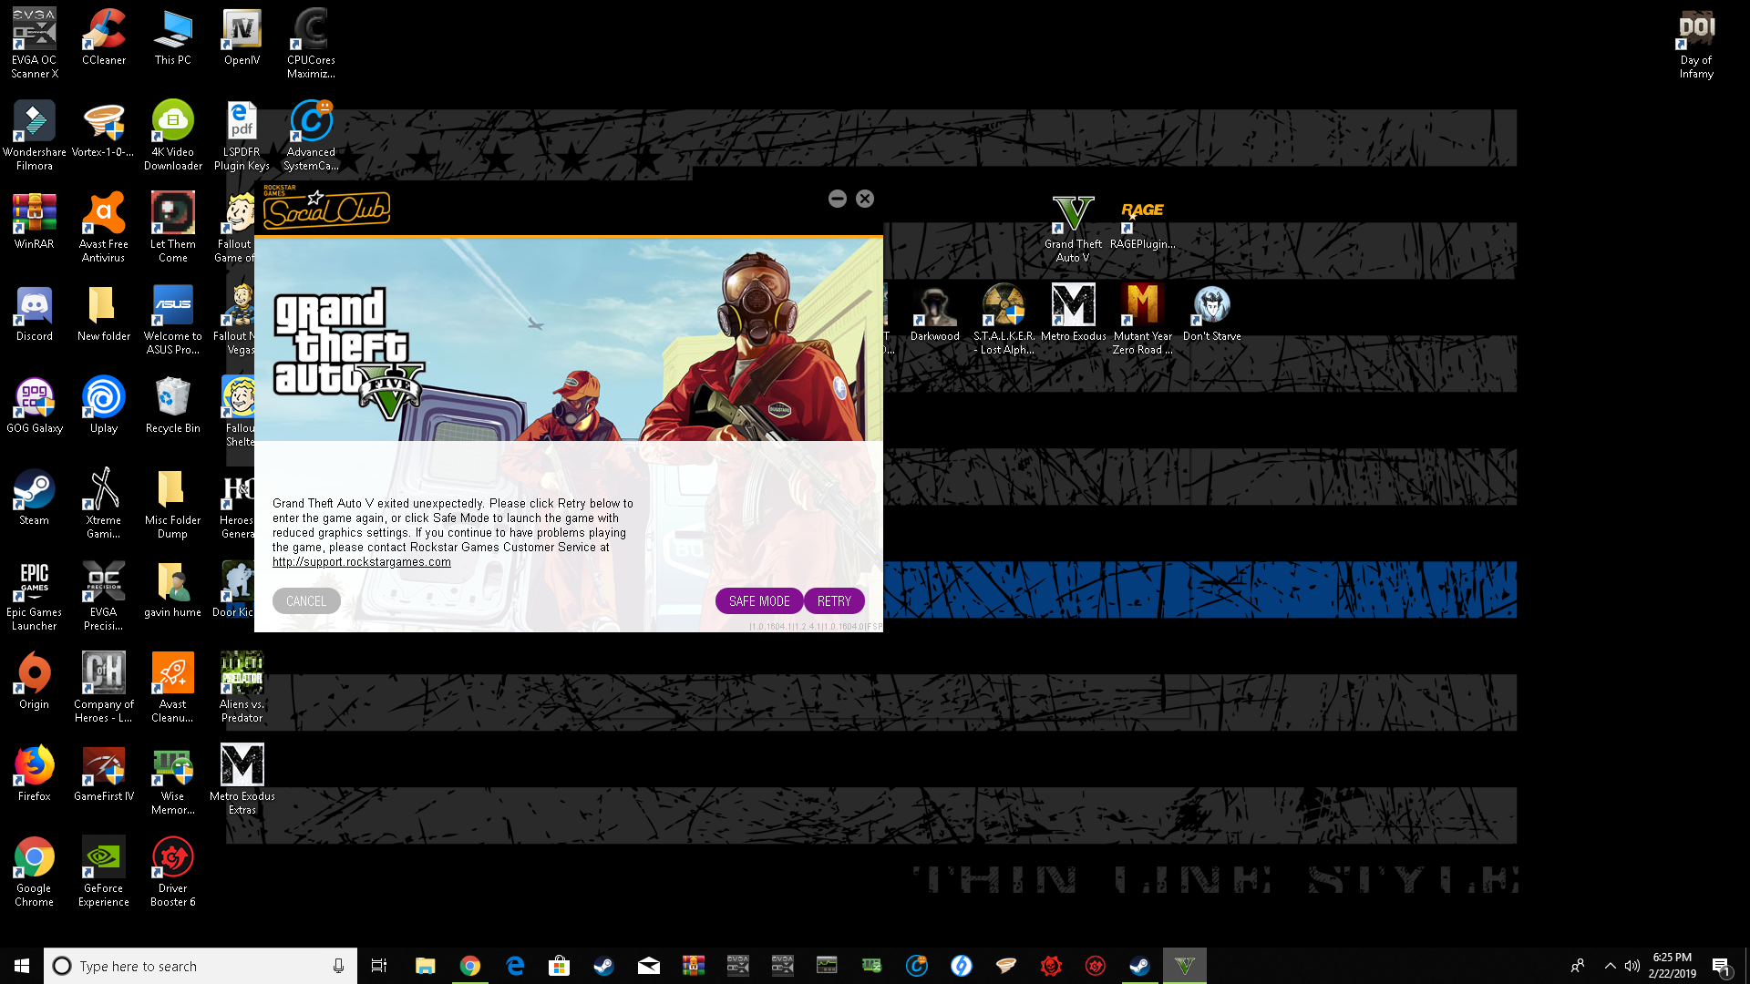Image resolution: width=1750 pixels, height=984 pixels.
Task: Expand hidden system tray icons chevron
Action: tap(1610, 966)
